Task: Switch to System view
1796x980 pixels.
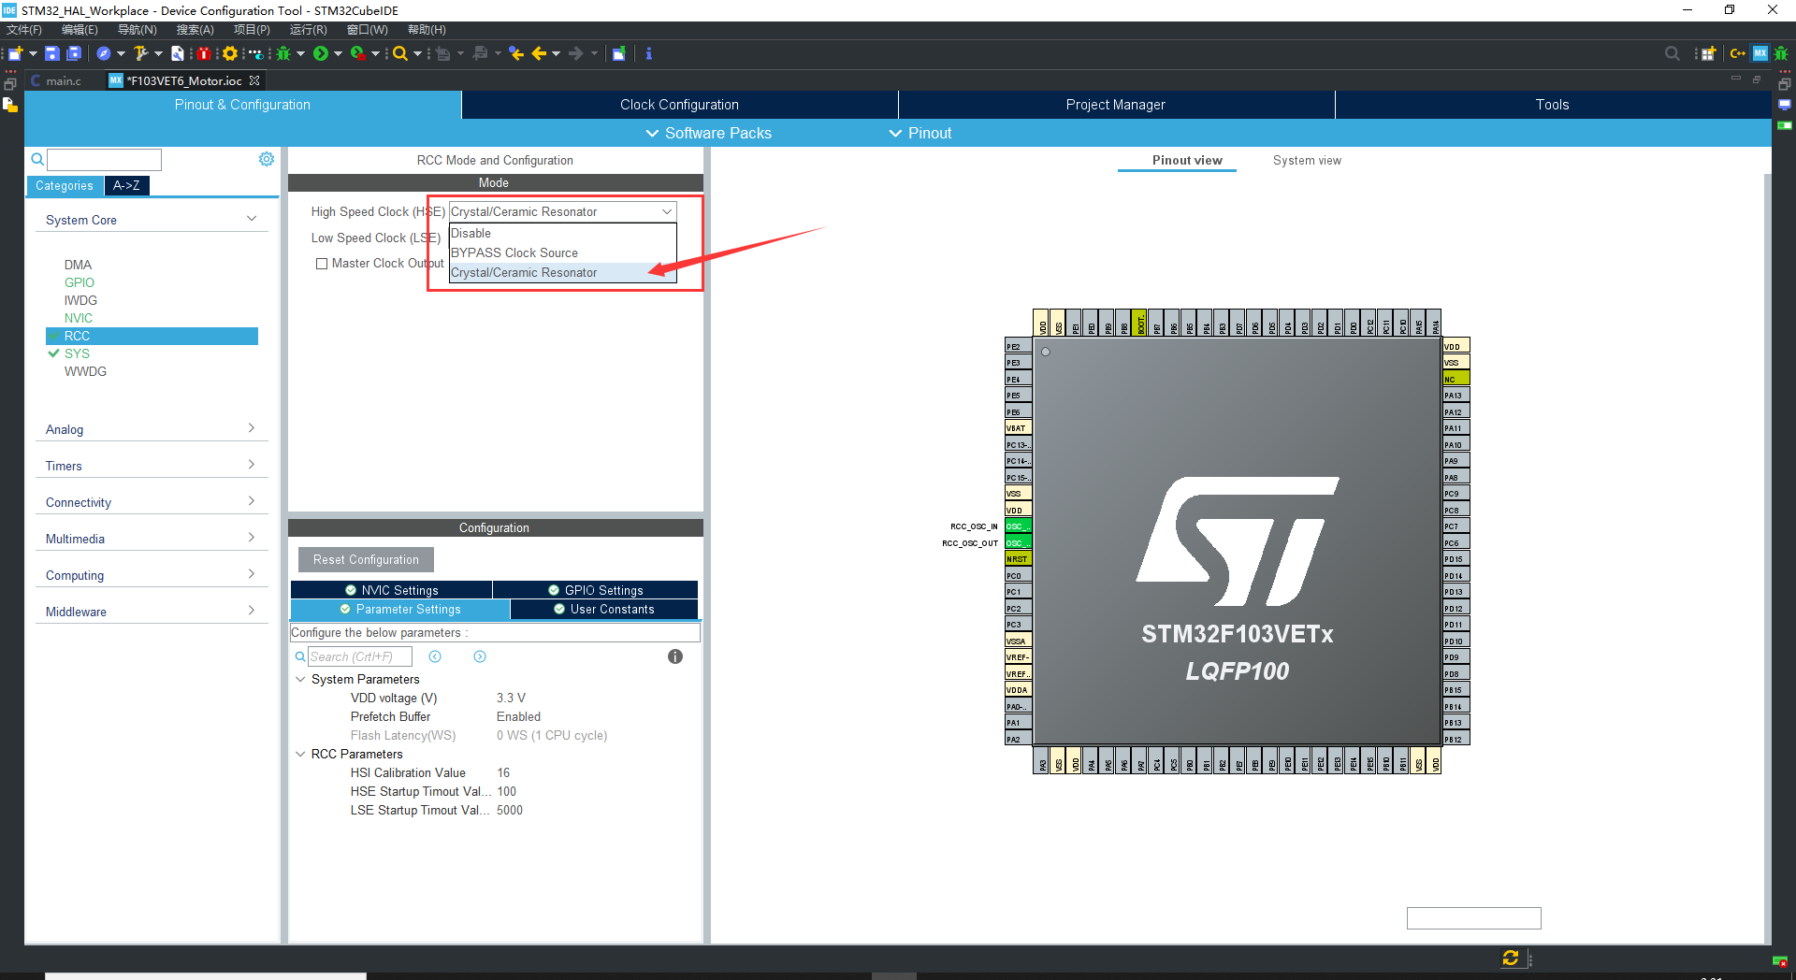Action: click(1307, 160)
